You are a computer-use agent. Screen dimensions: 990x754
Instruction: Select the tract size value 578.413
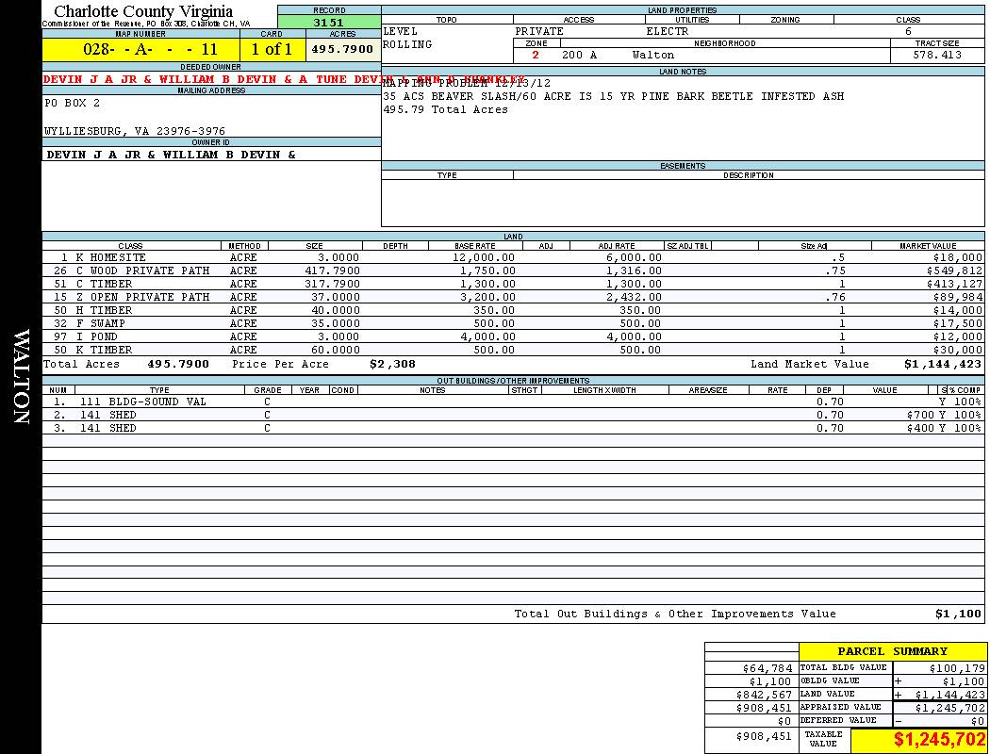click(937, 56)
